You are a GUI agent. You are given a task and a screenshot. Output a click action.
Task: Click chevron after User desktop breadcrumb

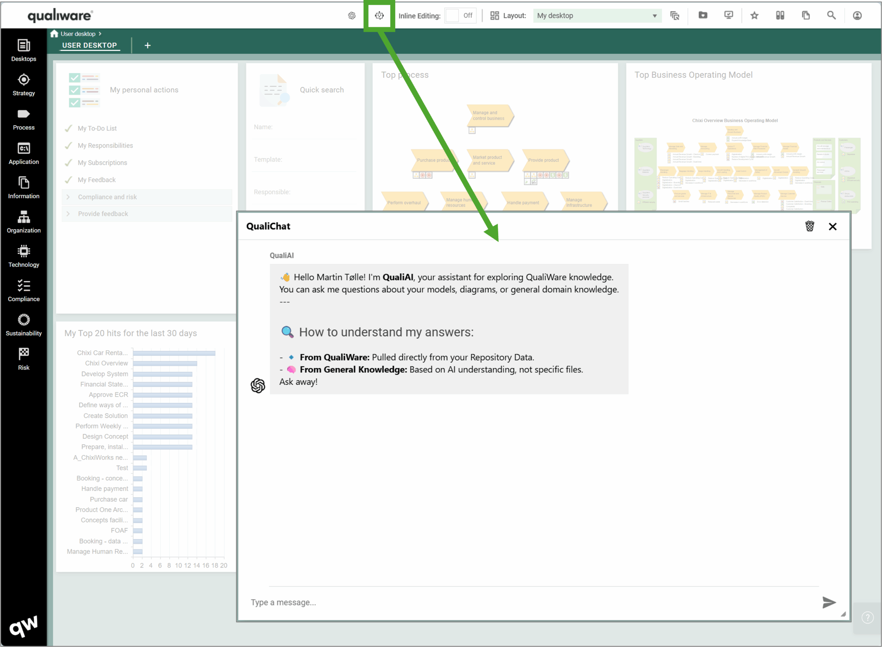click(100, 34)
